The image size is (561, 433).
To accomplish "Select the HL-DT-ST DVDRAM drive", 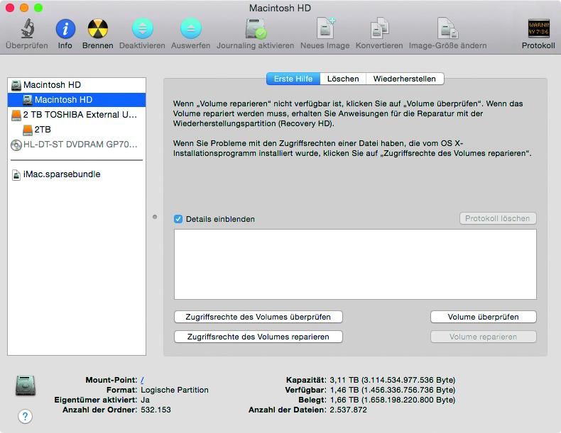I will click(x=77, y=145).
